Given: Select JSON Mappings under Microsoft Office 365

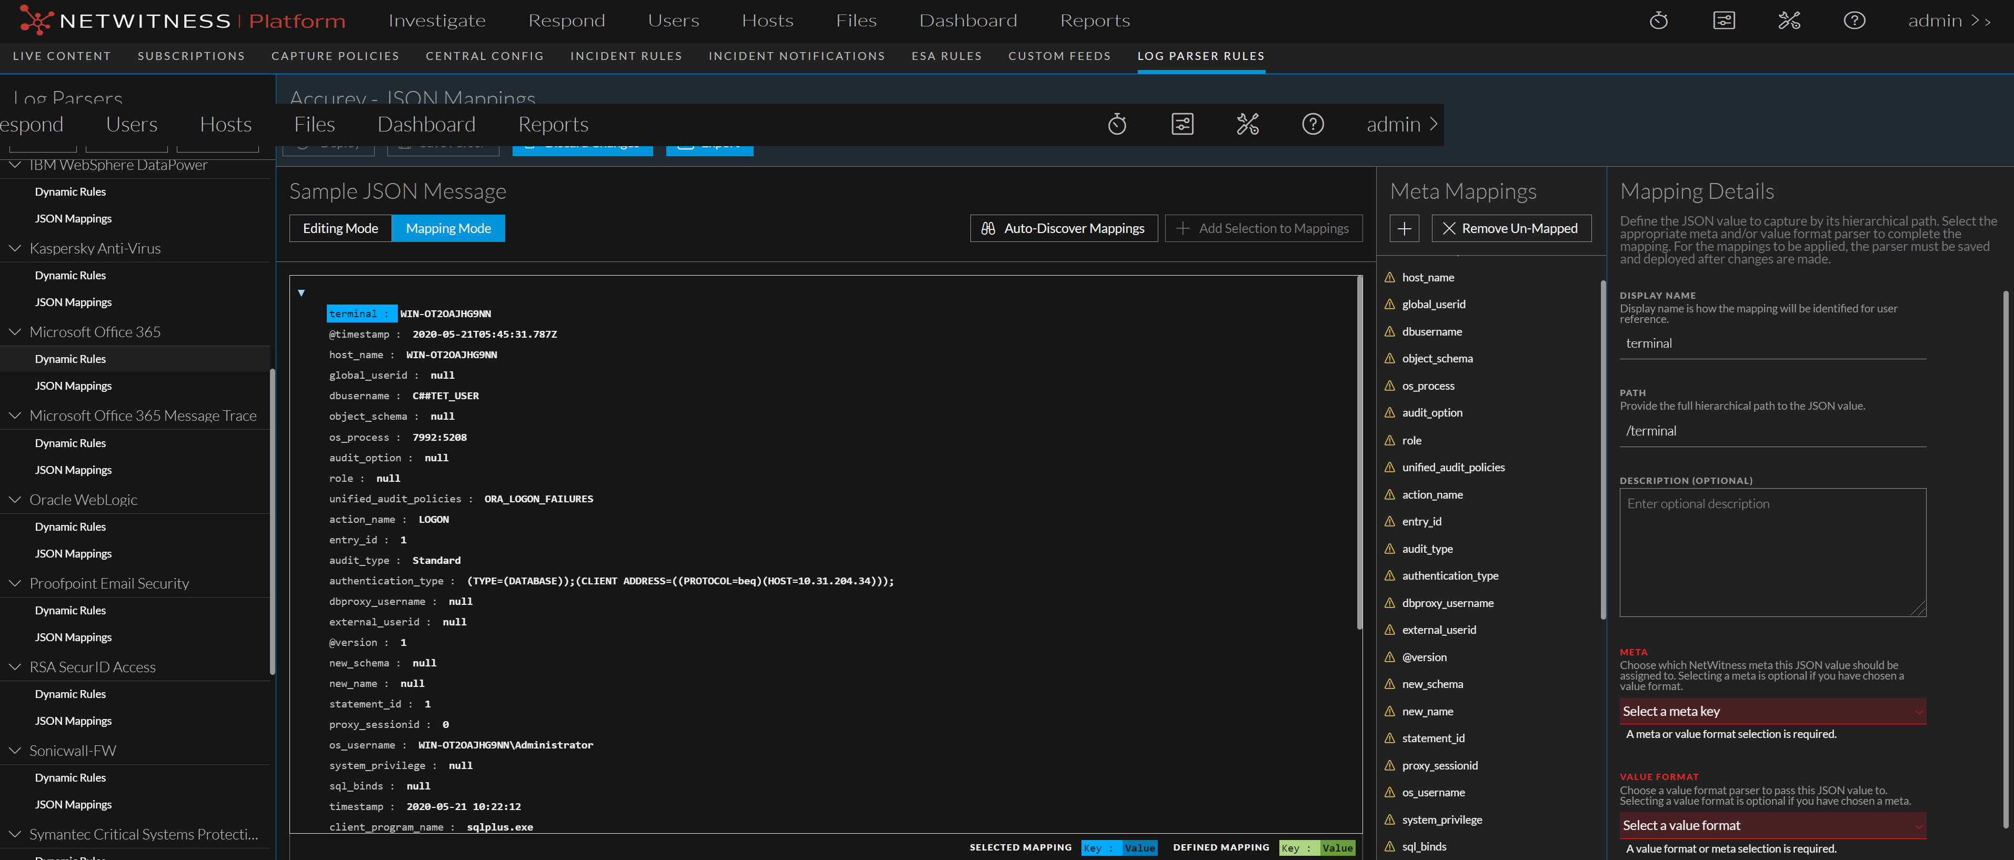Looking at the screenshot, I should tap(74, 386).
